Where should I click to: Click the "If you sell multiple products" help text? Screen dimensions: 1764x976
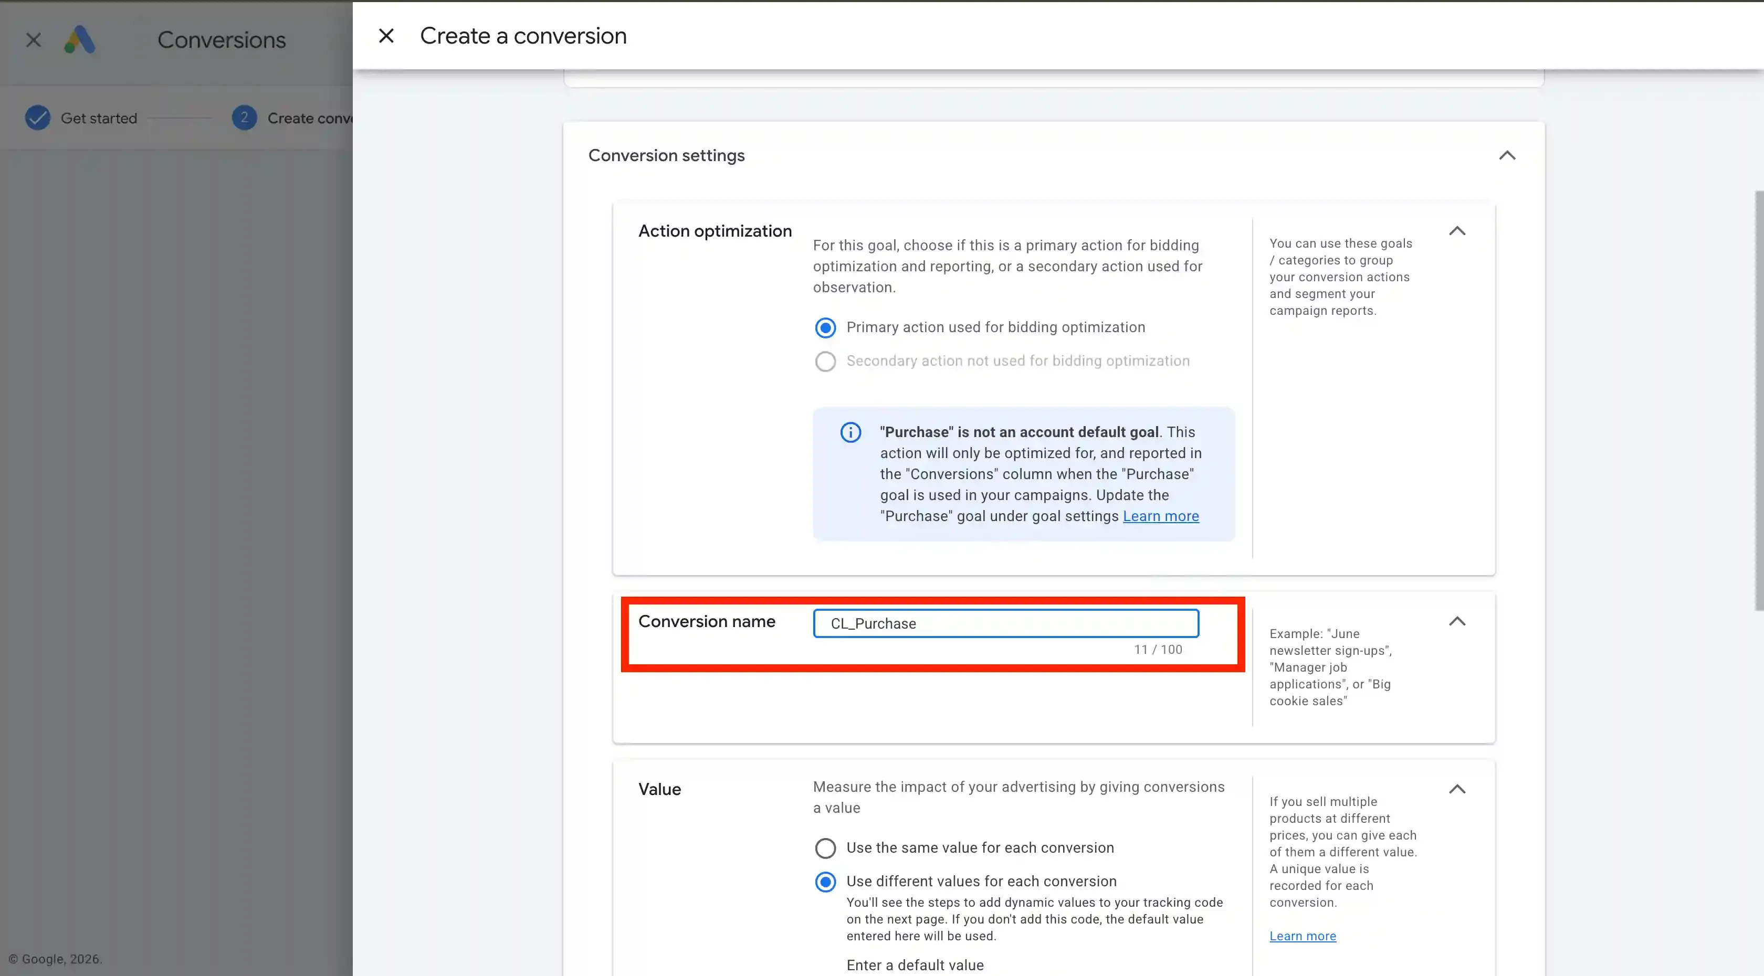1343,852
